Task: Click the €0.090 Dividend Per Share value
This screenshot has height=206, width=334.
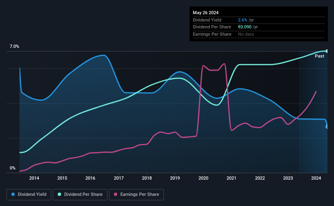Action: [245, 27]
